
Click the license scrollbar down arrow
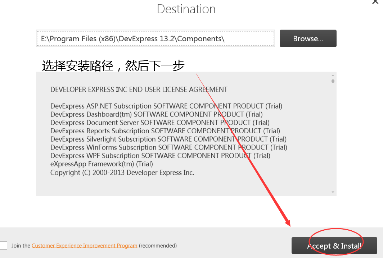pos(333,192)
